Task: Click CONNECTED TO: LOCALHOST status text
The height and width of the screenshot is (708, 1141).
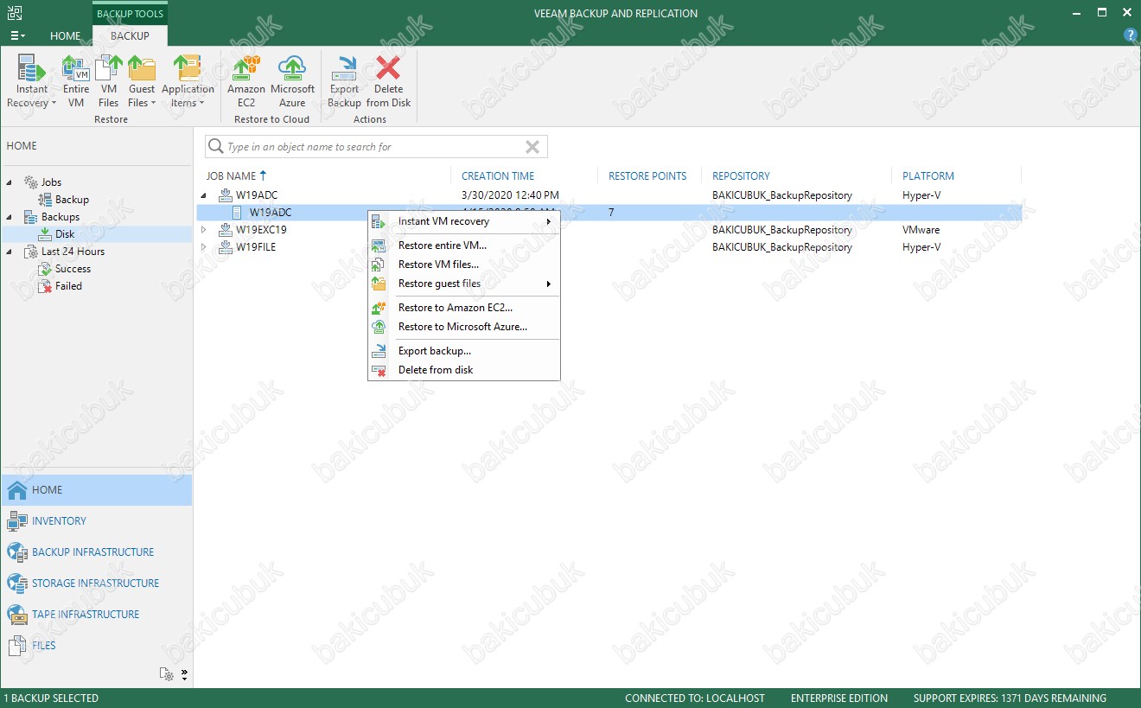Action: point(695,698)
